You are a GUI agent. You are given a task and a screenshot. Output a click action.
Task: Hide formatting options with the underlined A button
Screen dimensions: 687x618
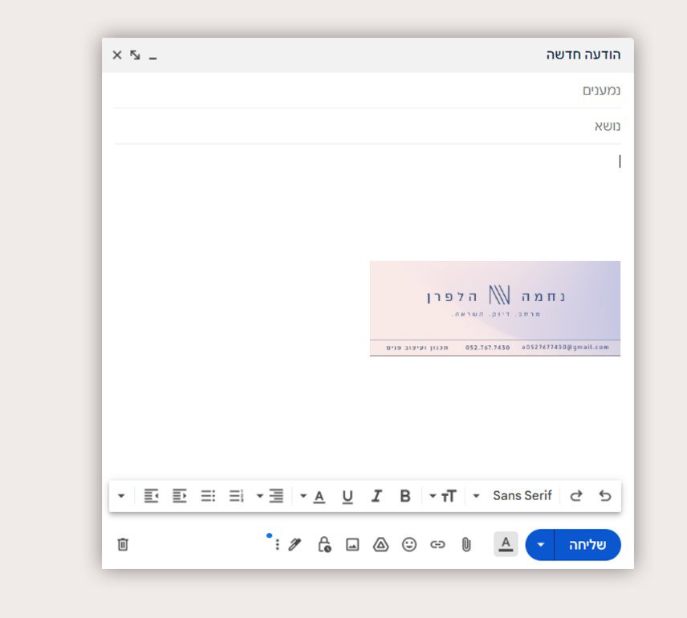pos(506,545)
